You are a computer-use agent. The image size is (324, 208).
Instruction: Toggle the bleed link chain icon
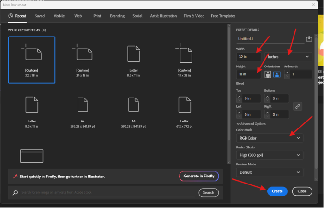tap(298, 106)
